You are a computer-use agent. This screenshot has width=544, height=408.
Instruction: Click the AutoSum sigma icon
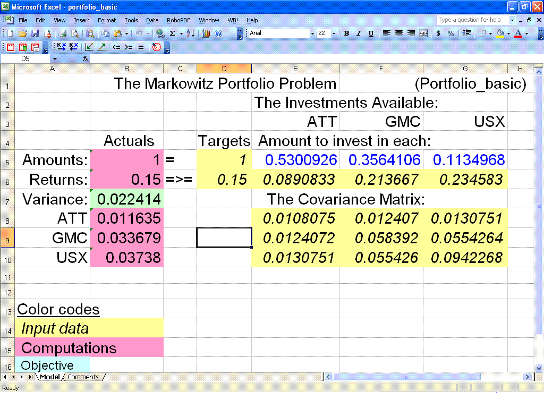point(173,33)
